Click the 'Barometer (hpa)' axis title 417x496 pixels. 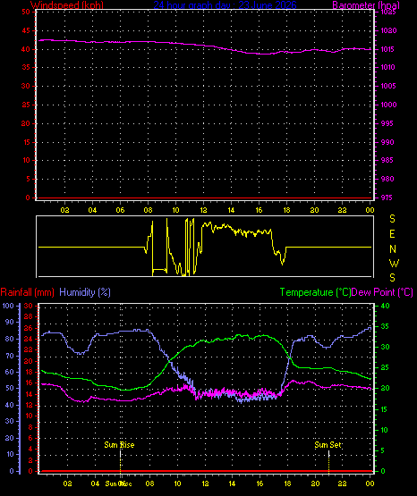tap(366, 5)
